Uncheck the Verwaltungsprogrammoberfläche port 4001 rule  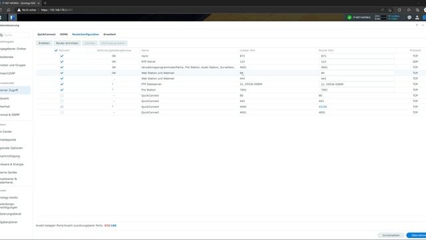click(62, 67)
